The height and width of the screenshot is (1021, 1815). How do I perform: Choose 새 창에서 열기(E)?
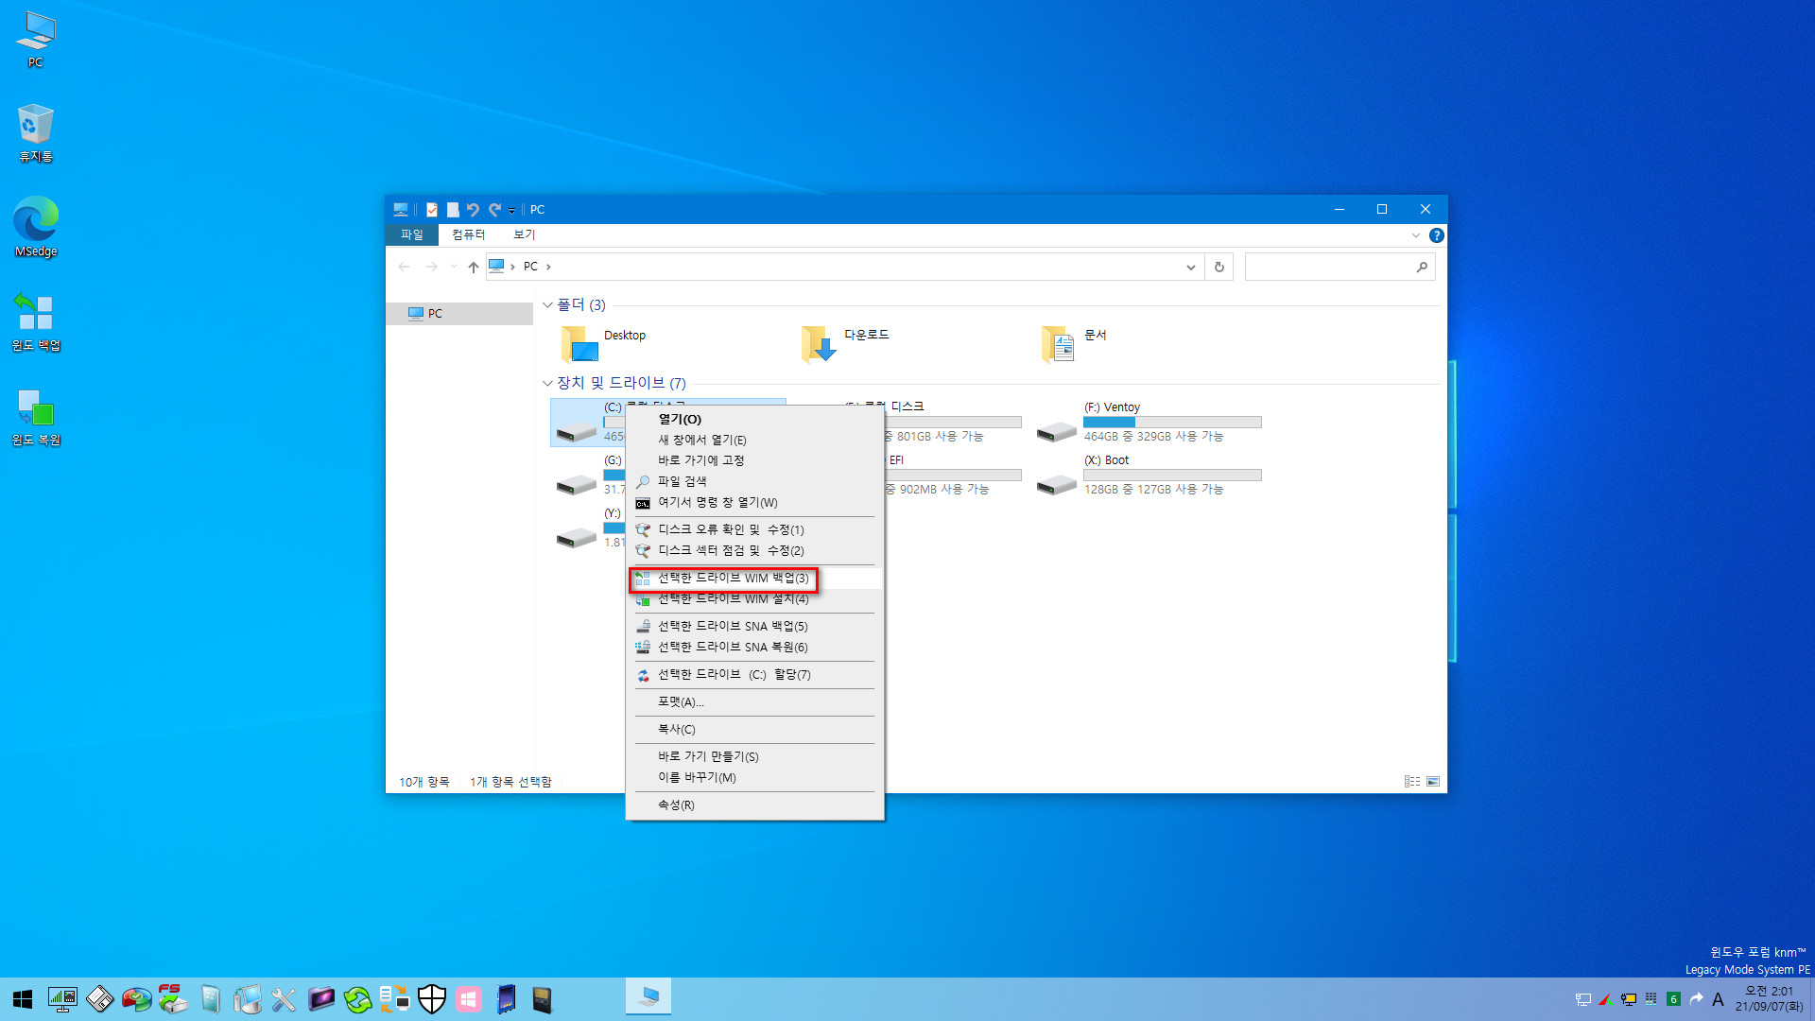754,440
